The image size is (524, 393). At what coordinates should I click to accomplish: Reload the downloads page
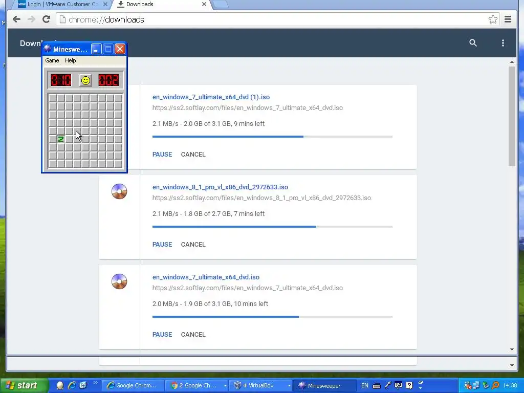tap(46, 19)
